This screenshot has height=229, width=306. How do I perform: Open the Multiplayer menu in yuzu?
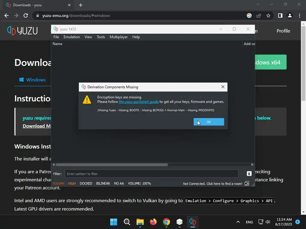point(118,37)
